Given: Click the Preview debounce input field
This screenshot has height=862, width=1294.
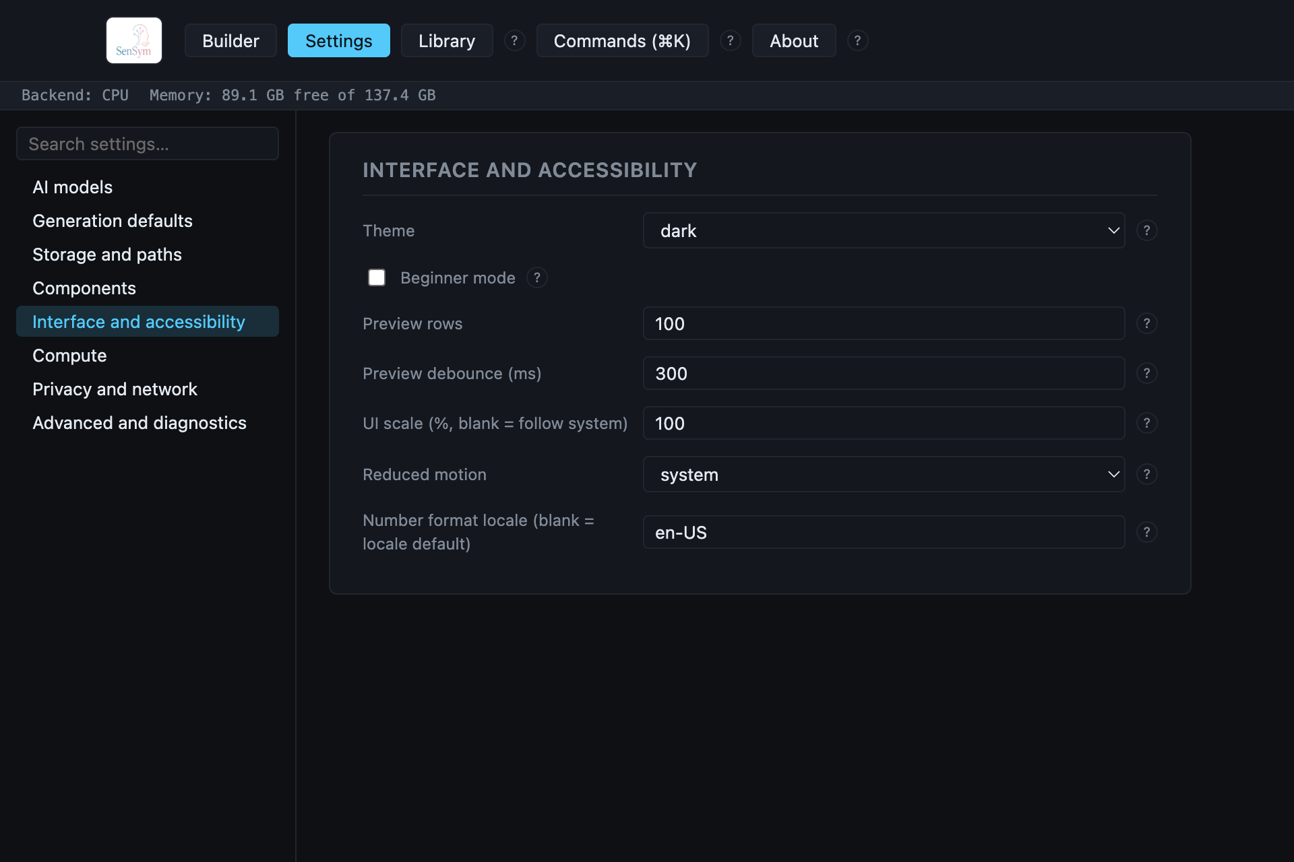Looking at the screenshot, I should click(x=884, y=373).
